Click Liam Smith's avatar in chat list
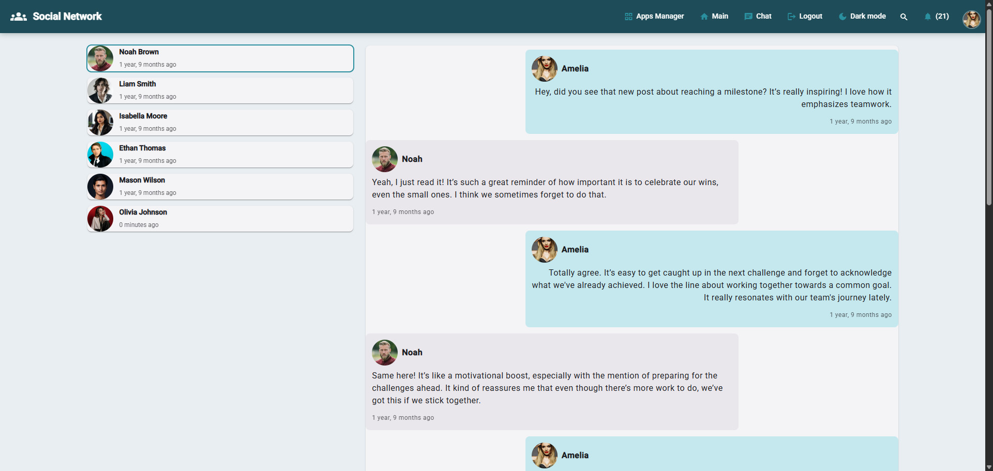Viewport: 993px width, 471px height. [x=100, y=90]
